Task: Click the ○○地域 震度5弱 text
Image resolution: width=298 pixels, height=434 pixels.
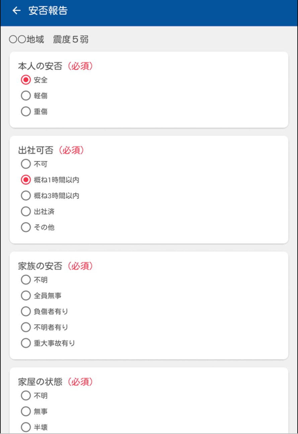Action: [49, 39]
